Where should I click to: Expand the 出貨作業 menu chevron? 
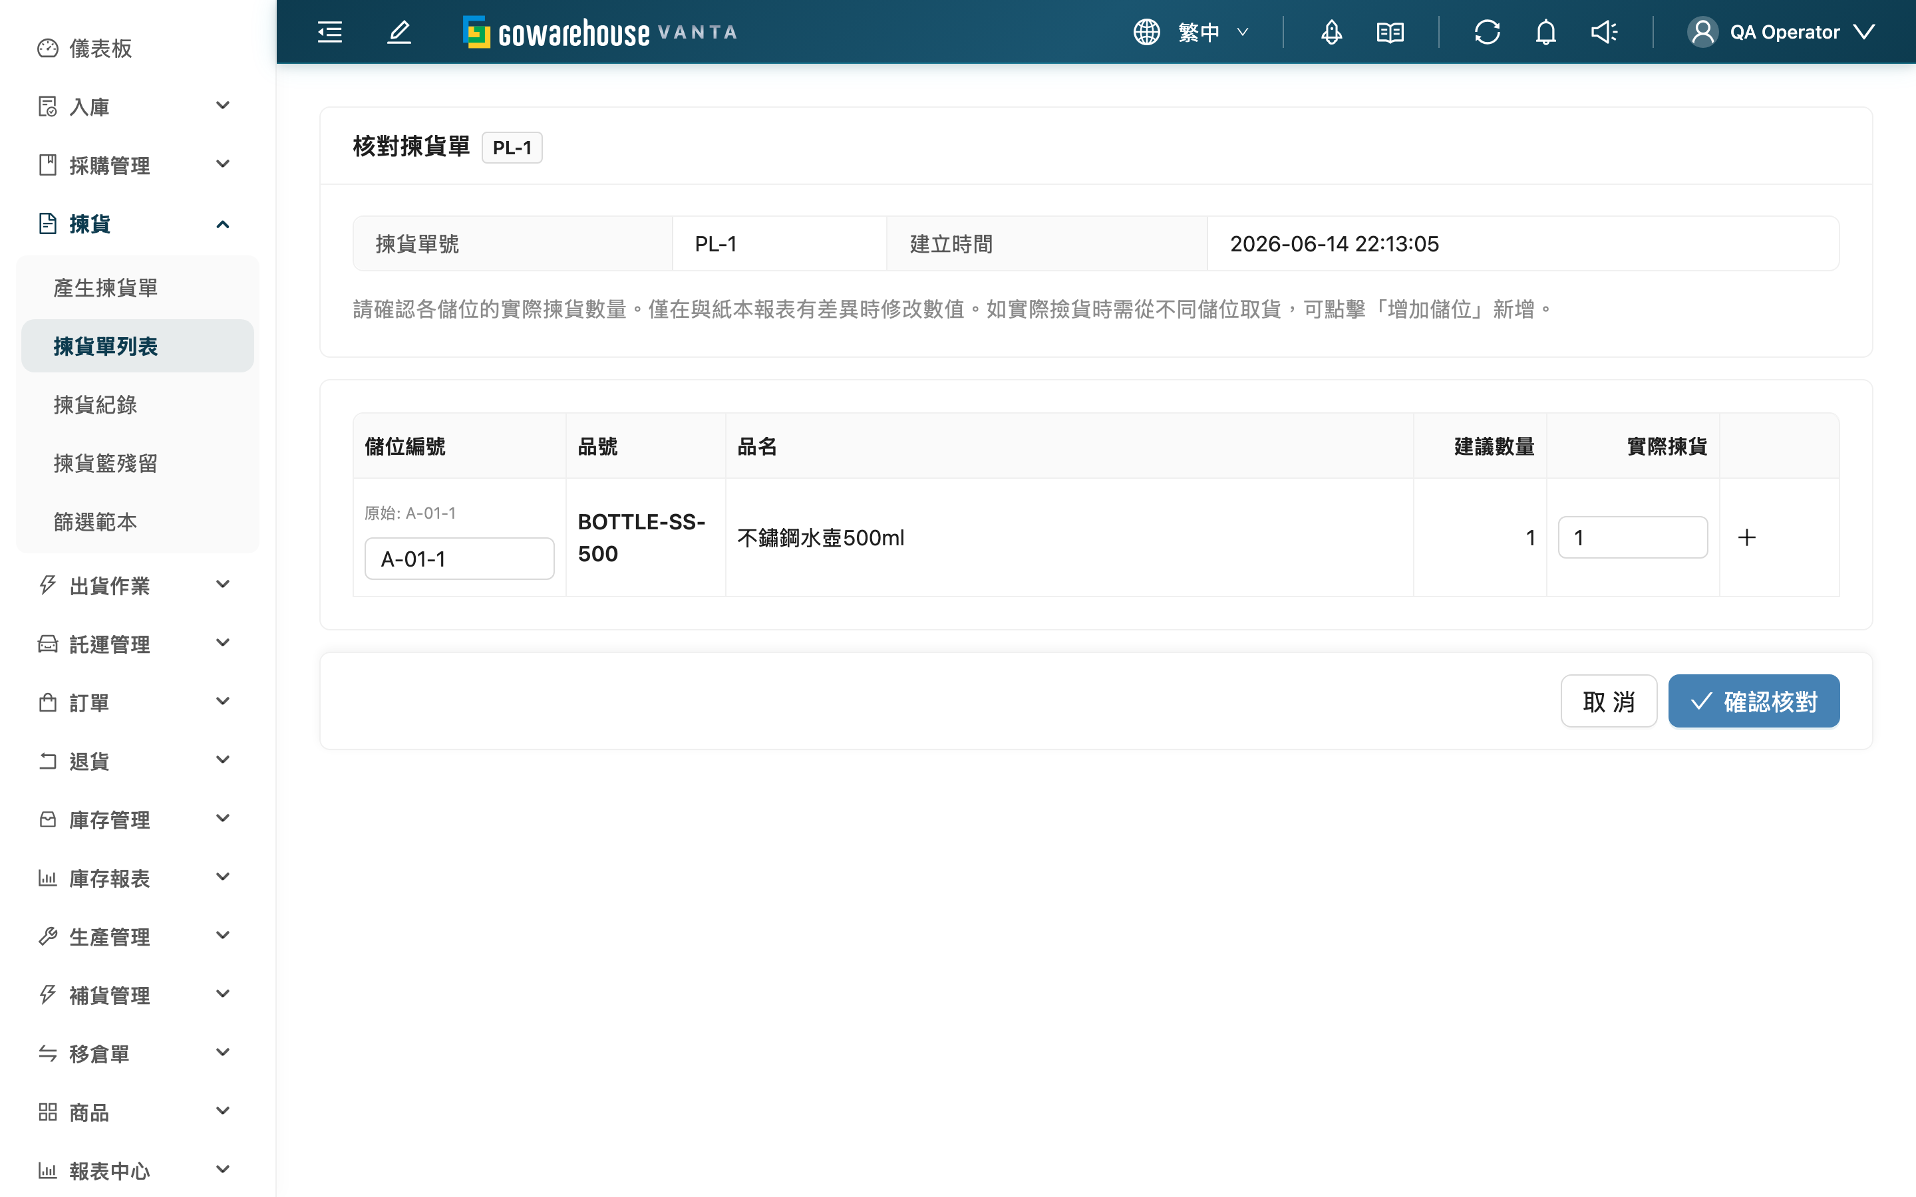click(x=222, y=585)
